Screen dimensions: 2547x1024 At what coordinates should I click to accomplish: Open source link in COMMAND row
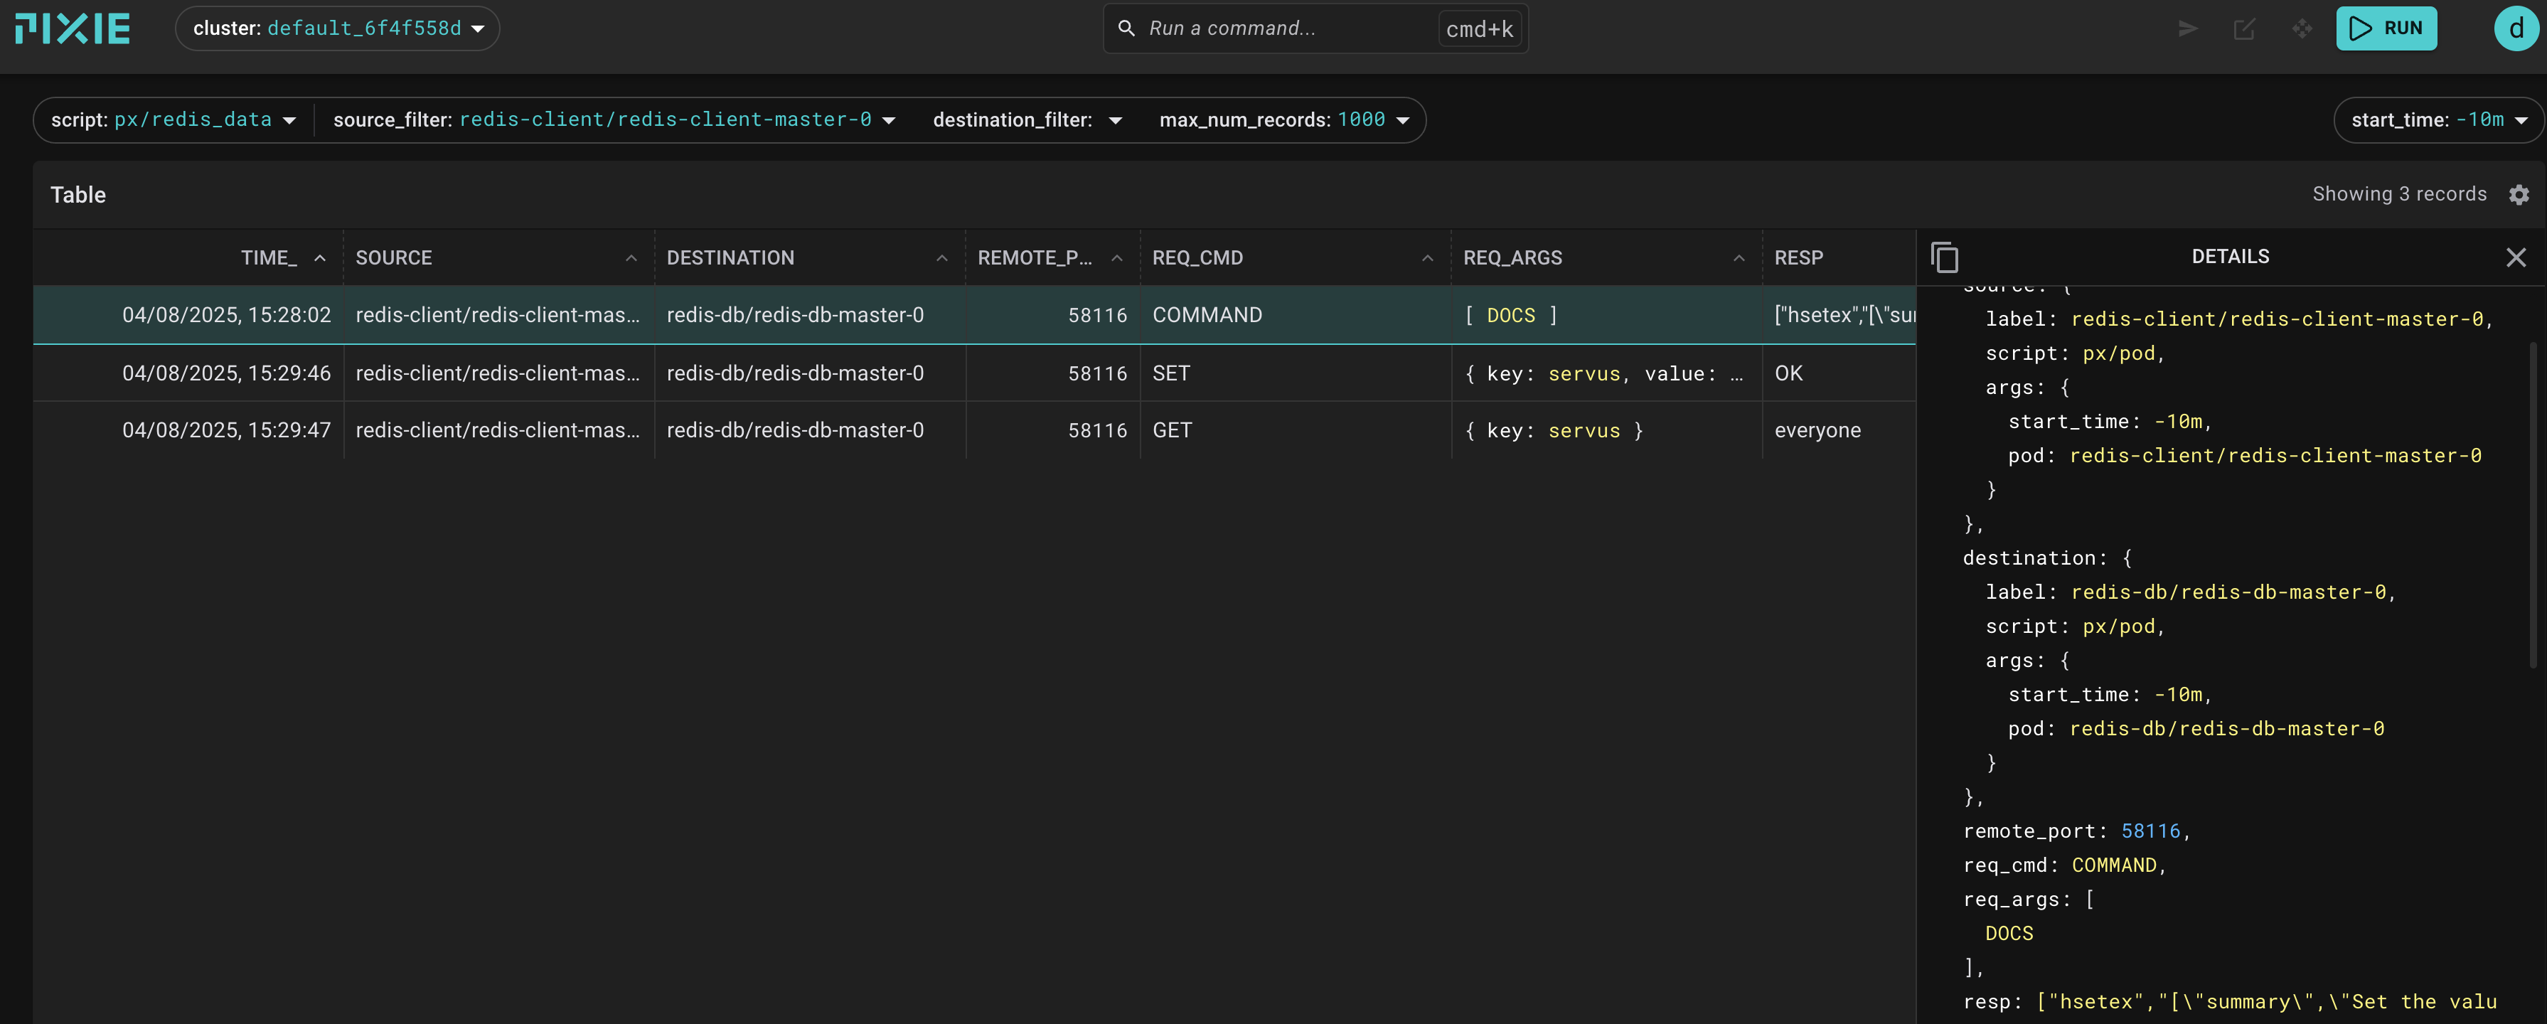pyautogui.click(x=497, y=315)
